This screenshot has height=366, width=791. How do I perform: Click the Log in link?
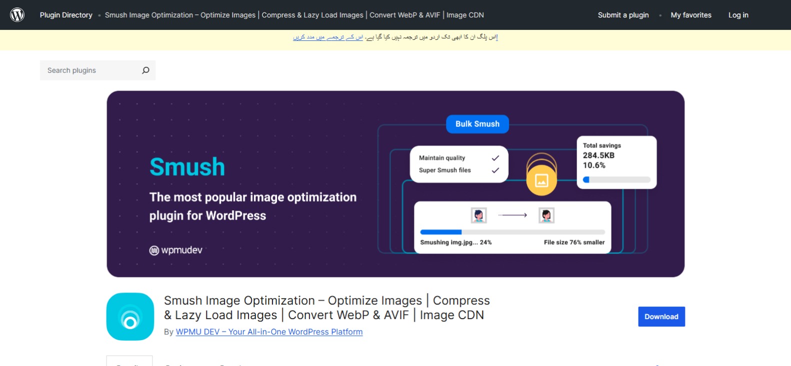[x=738, y=15]
